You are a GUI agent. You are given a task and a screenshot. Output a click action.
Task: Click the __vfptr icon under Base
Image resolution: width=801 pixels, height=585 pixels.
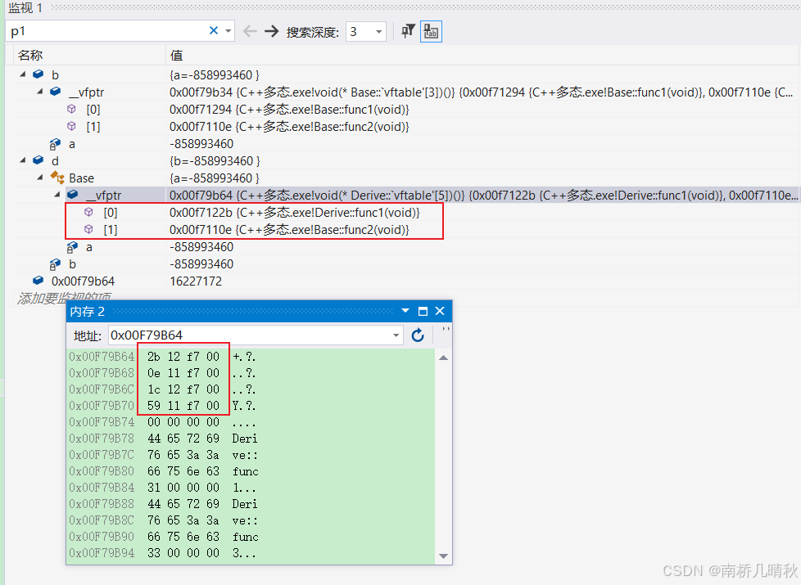pyautogui.click(x=73, y=195)
